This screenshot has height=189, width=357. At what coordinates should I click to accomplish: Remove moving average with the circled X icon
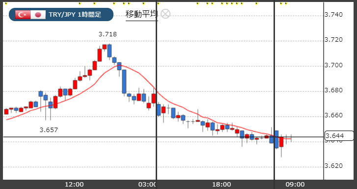click(165, 14)
